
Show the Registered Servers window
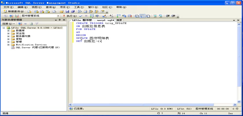(x=80, y=11)
